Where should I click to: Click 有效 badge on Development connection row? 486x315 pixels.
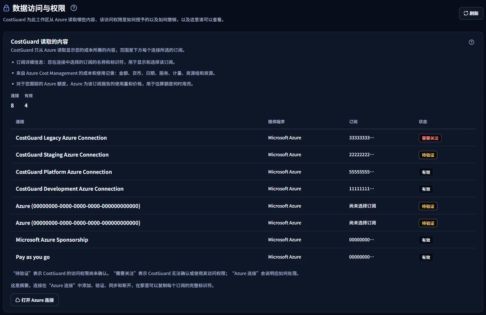pyautogui.click(x=426, y=189)
